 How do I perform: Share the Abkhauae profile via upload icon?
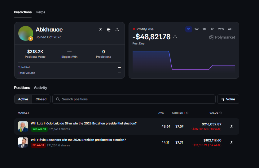pyautogui.click(x=117, y=30)
